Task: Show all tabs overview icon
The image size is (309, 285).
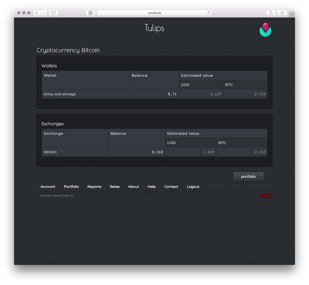Action: click(282, 13)
